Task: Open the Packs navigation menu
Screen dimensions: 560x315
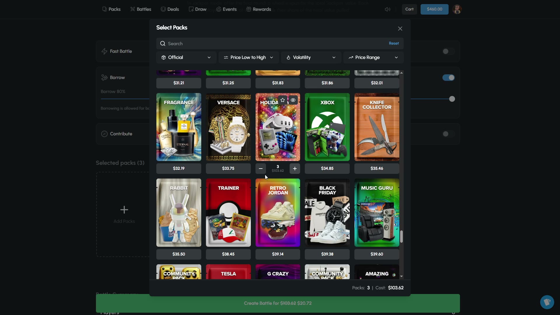Action: [x=111, y=9]
